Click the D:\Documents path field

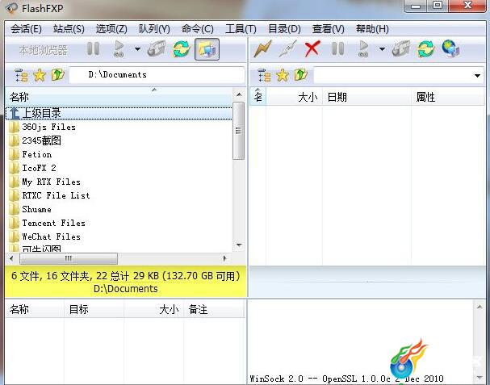pyautogui.click(x=157, y=75)
